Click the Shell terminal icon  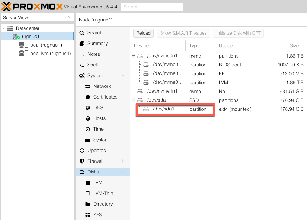point(82,65)
